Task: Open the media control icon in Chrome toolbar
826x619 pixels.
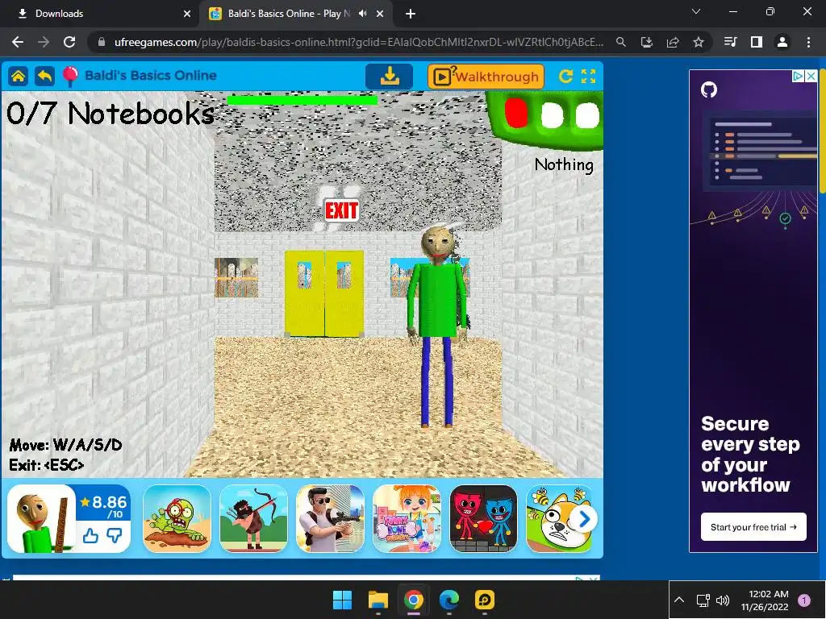Action: [730, 42]
